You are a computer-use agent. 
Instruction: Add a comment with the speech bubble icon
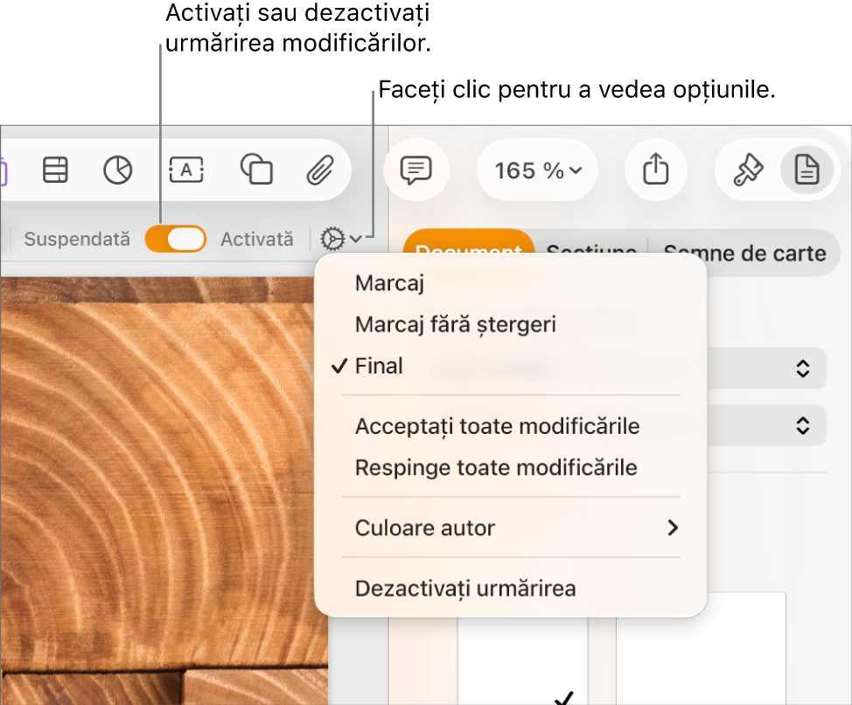pyautogui.click(x=416, y=170)
